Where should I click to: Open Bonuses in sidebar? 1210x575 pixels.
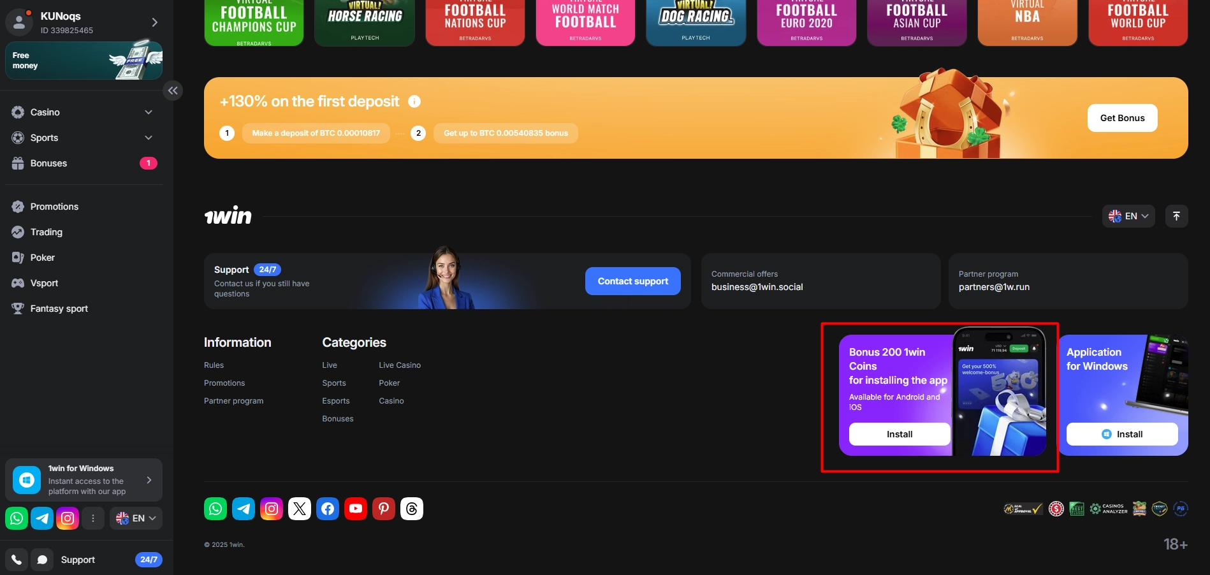coord(84,163)
